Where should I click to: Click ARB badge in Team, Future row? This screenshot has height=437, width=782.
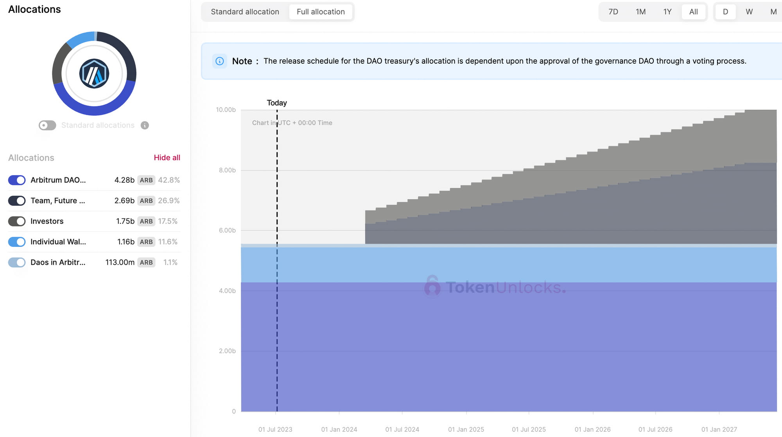point(146,201)
